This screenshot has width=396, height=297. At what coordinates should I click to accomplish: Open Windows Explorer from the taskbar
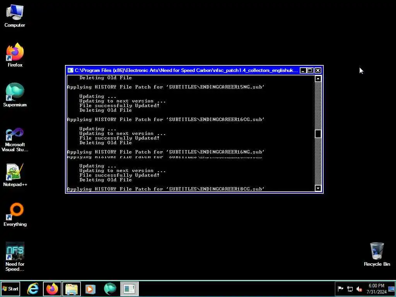(72, 289)
